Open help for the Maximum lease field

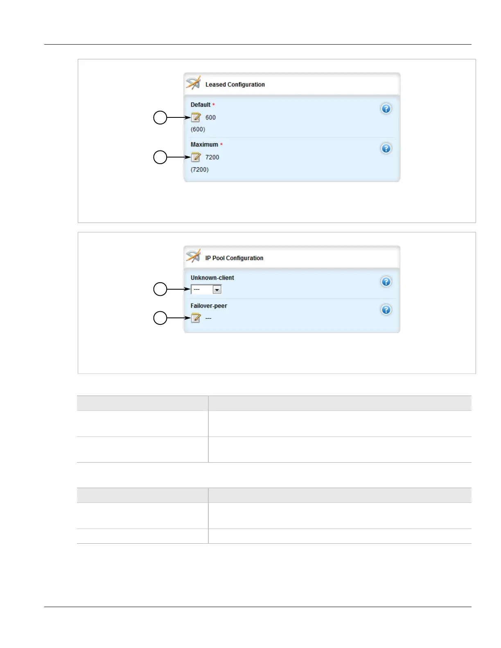(x=386, y=148)
